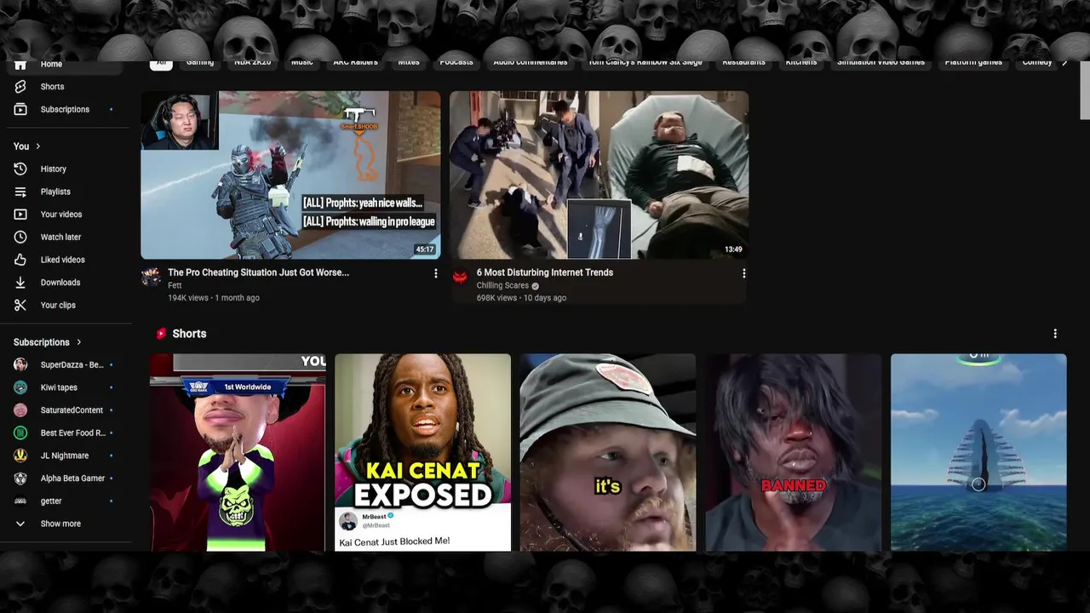Open '6 Most Disturbing Internet Trends' title
The image size is (1090, 613).
coord(545,272)
